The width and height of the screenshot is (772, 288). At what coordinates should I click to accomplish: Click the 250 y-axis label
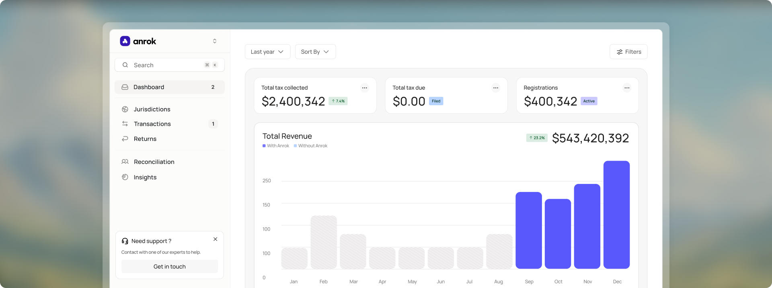click(x=267, y=181)
